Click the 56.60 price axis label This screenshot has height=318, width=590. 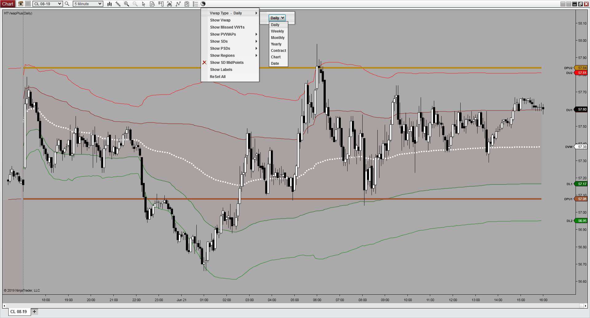click(x=582, y=281)
